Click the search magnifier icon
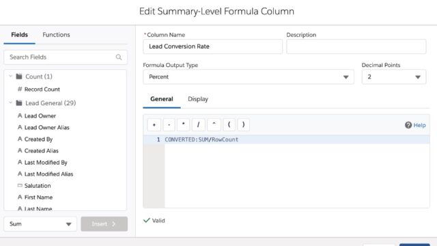Viewport: 437px width, 246px height. 119,57
